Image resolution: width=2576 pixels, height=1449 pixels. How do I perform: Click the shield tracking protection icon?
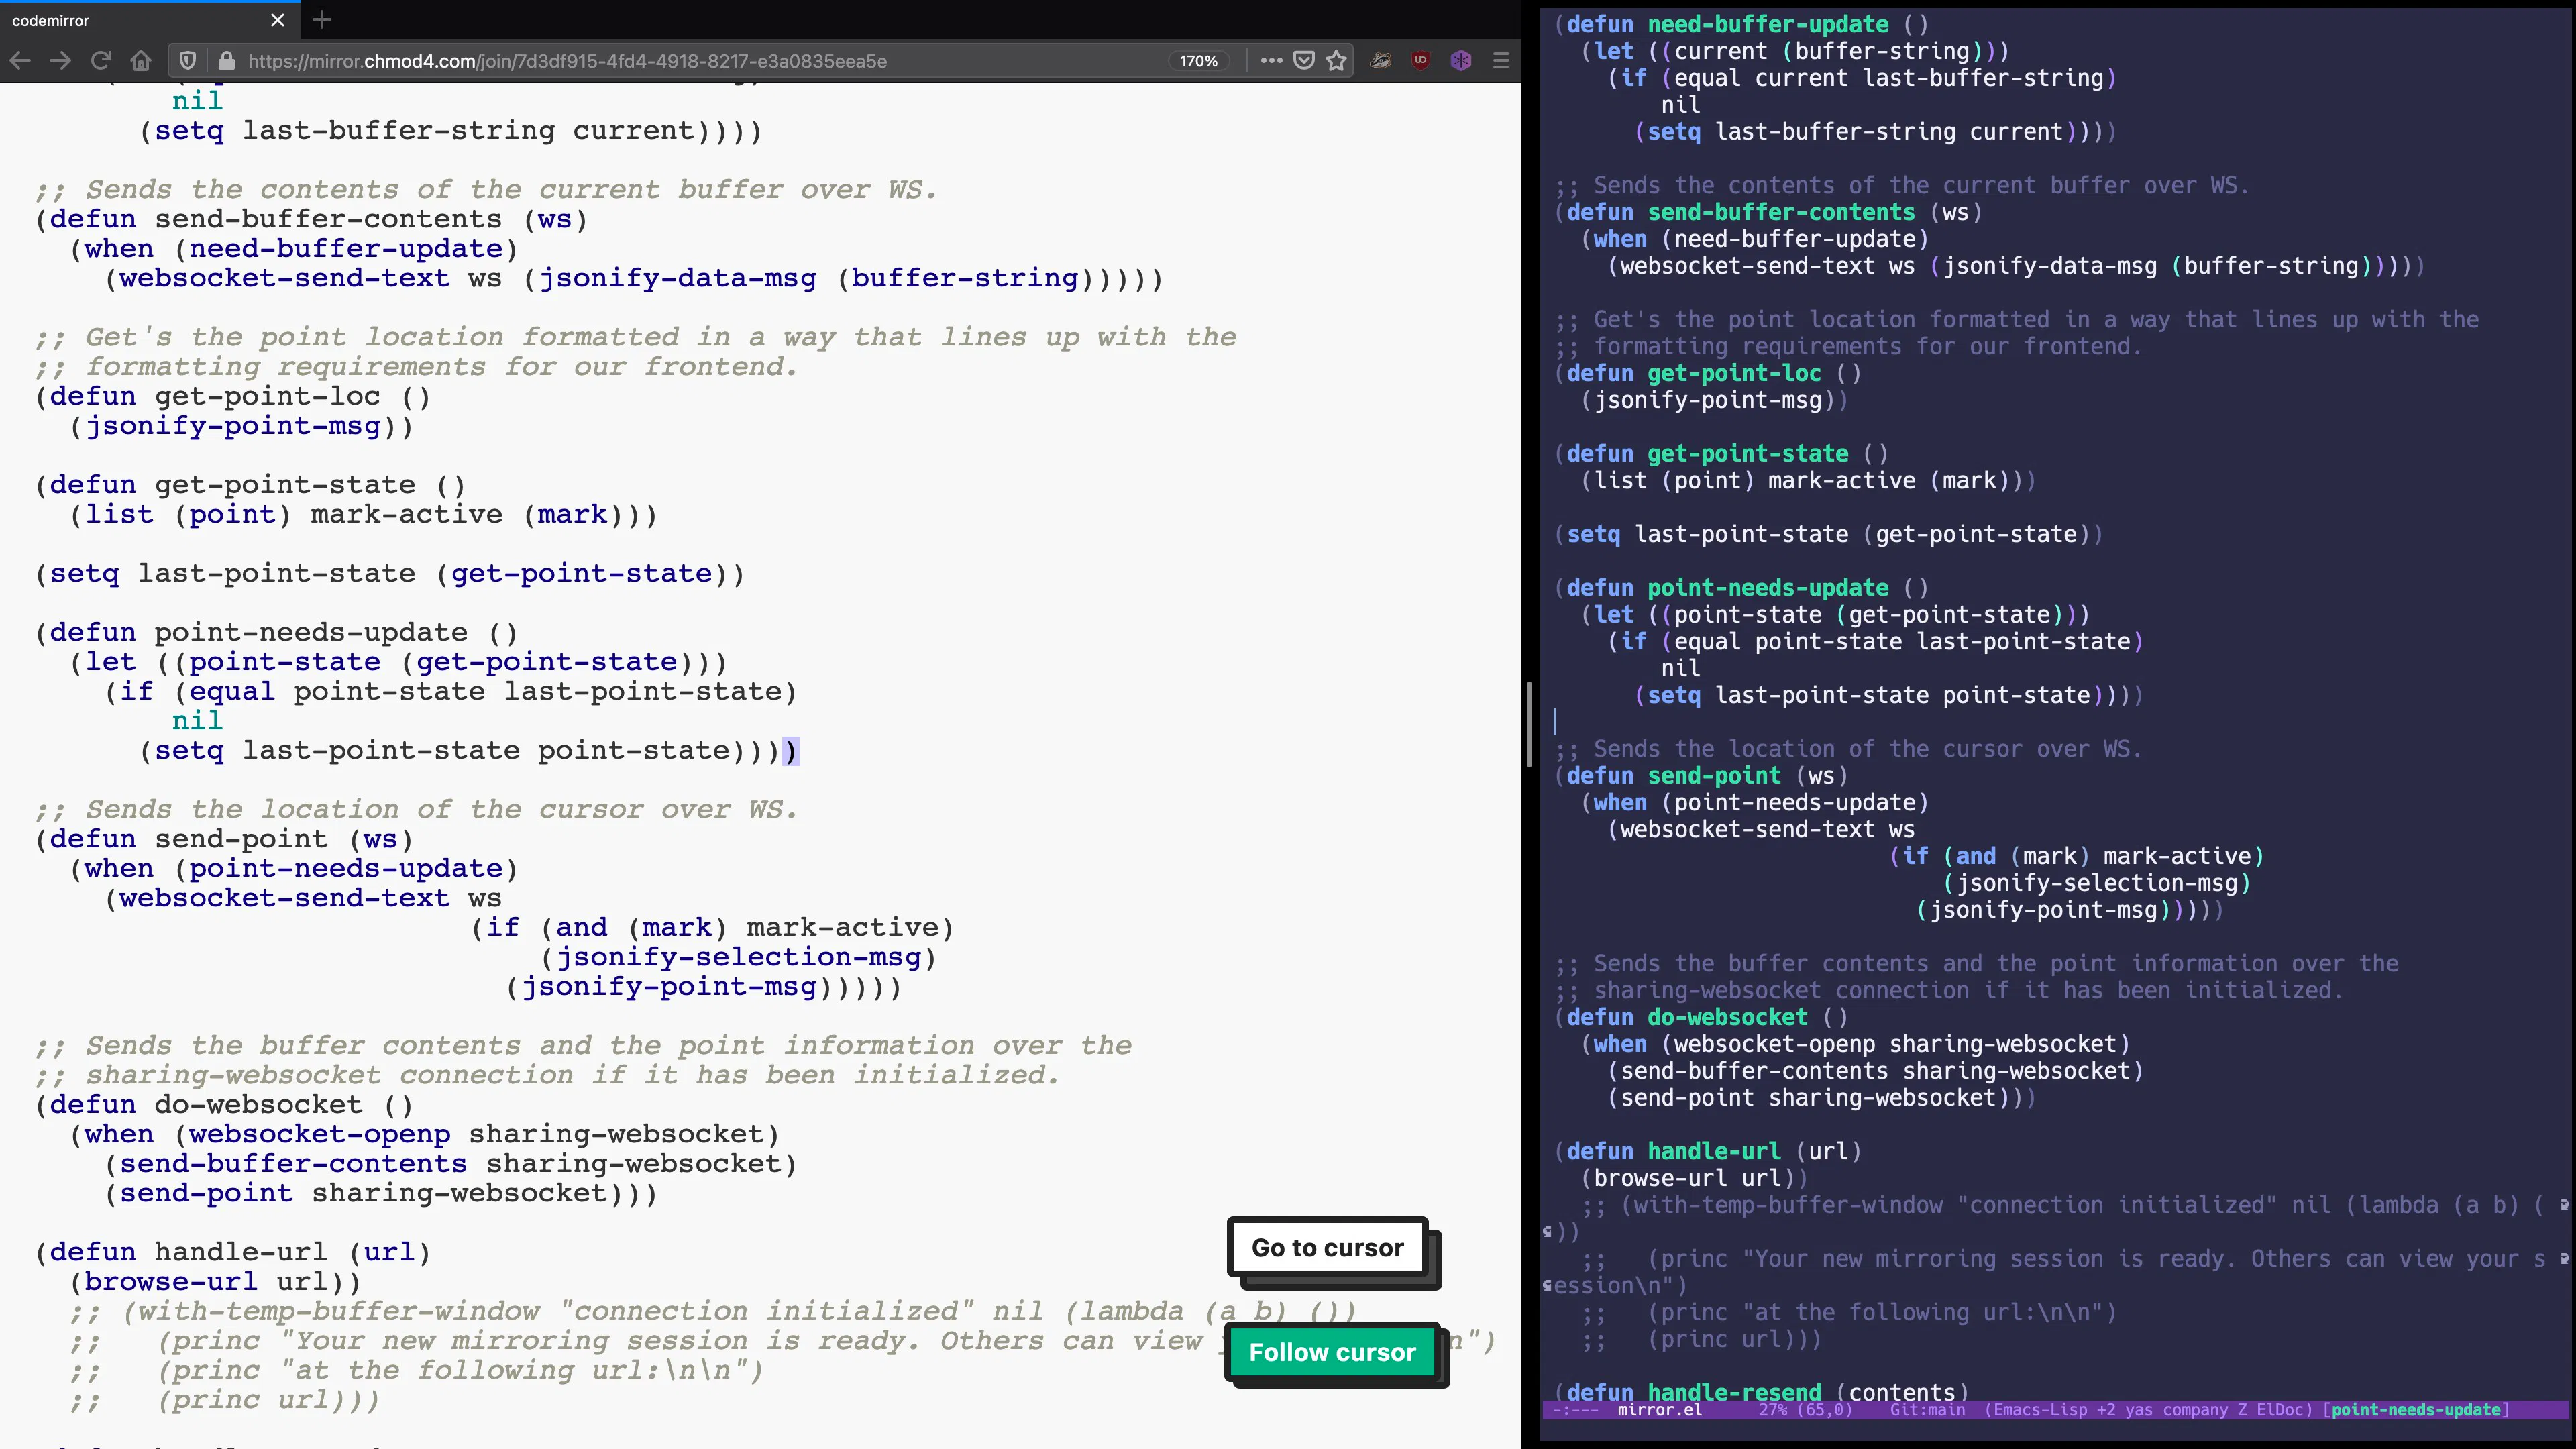[187, 61]
